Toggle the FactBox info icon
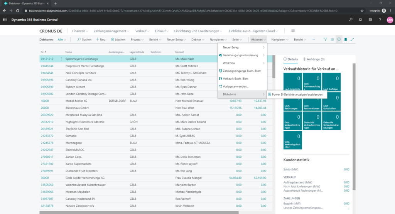Viewport: 395px width, 214px height. coord(339,40)
